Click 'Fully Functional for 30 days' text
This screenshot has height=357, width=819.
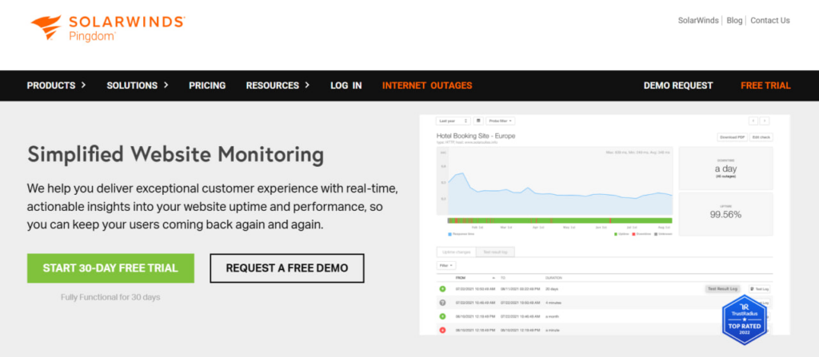[110, 297]
